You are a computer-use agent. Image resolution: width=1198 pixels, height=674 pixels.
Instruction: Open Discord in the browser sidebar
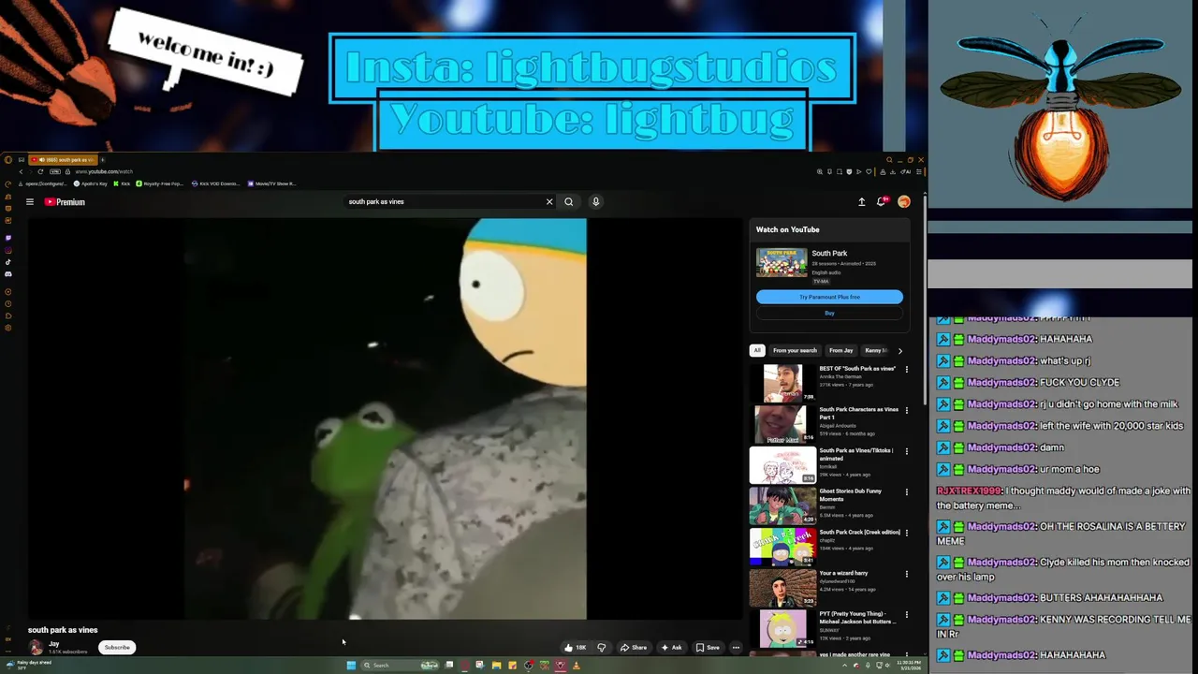[8, 274]
